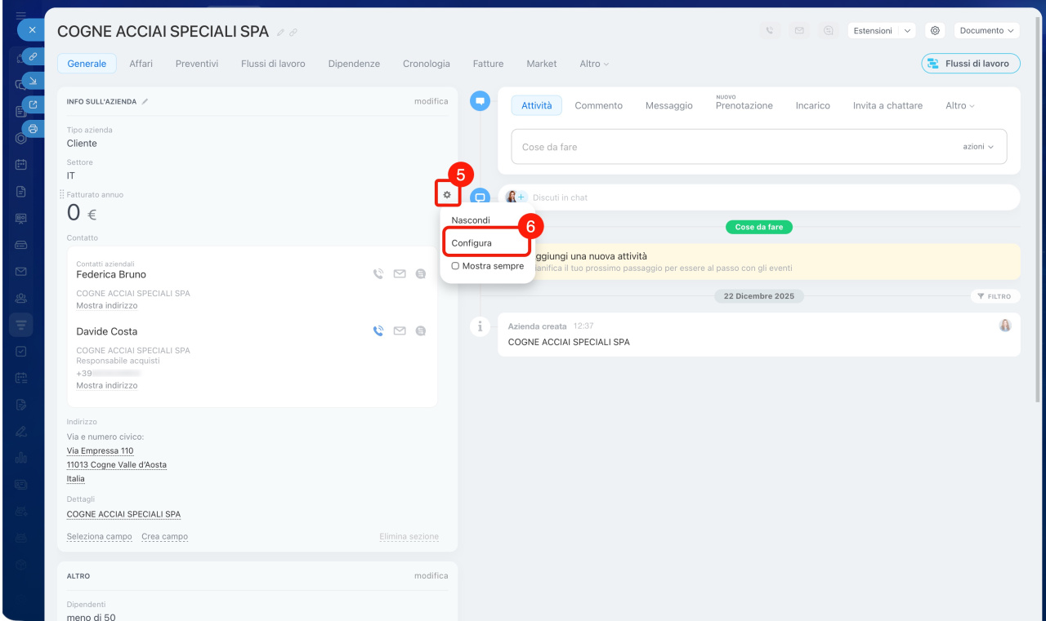The height and width of the screenshot is (621, 1046).
Task: Click pencil icon next to company title
Action: (281, 33)
